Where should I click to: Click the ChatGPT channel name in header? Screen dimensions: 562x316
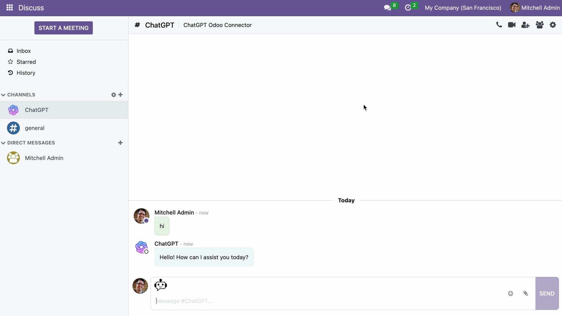pos(160,25)
